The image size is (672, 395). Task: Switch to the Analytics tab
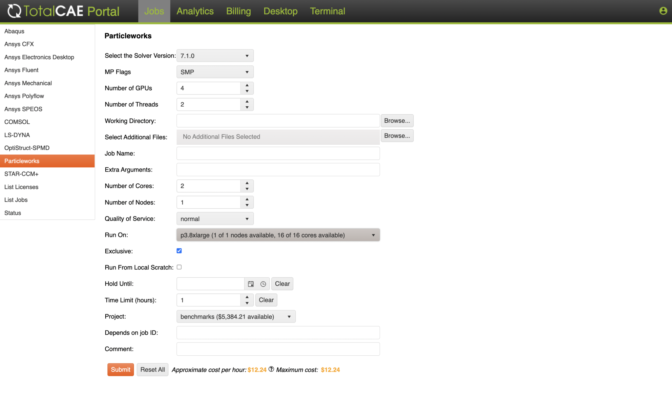click(x=195, y=11)
